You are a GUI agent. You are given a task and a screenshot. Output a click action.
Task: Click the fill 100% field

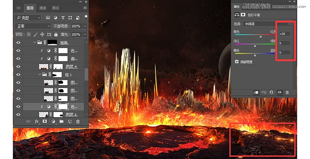click(x=77, y=35)
